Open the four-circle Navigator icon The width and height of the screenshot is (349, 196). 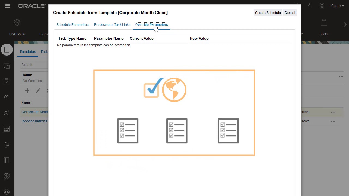coord(322,6)
